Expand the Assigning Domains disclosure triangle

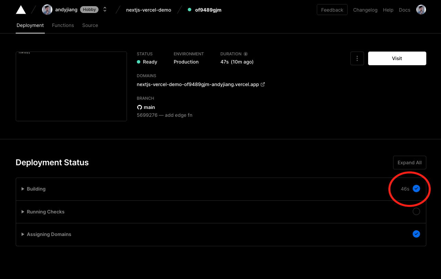tap(23, 234)
